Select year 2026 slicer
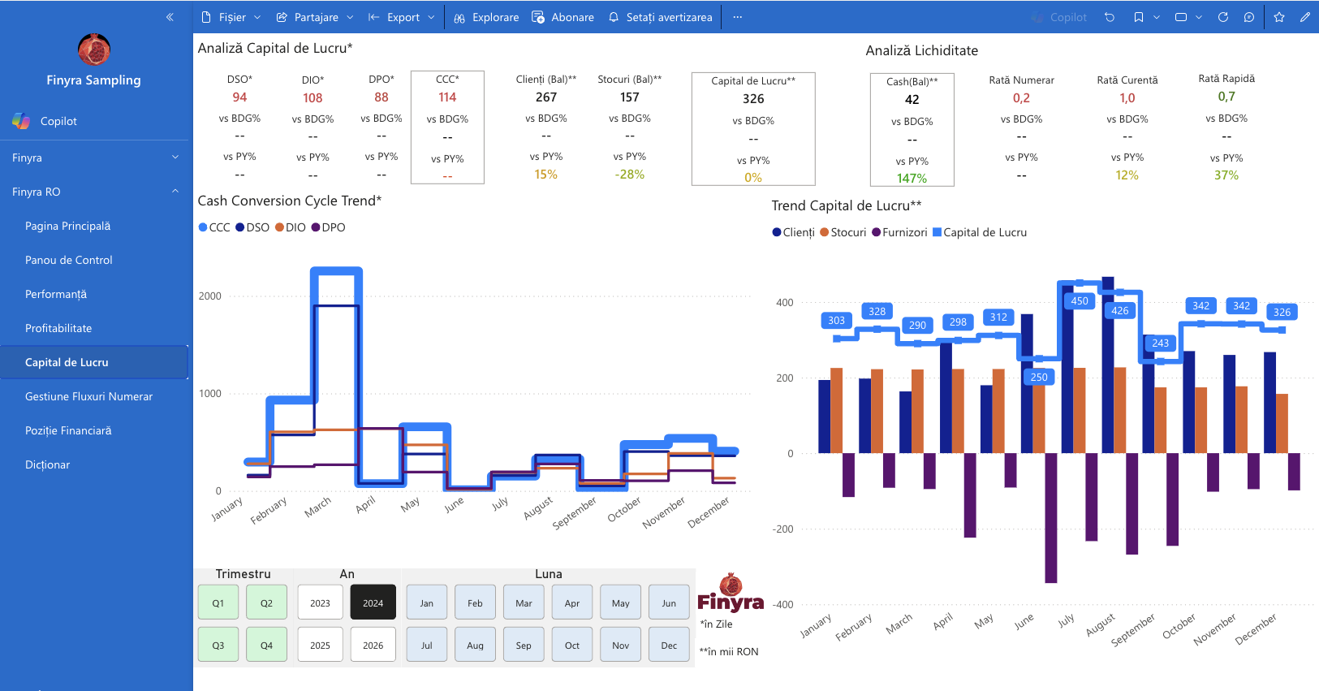Image resolution: width=1319 pixels, height=691 pixels. point(373,645)
